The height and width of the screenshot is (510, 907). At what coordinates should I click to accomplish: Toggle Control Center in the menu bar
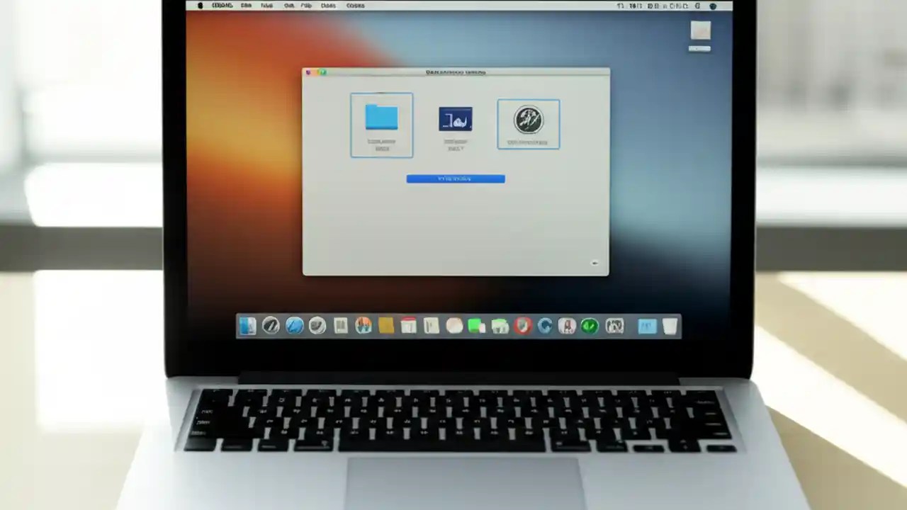[x=698, y=6]
